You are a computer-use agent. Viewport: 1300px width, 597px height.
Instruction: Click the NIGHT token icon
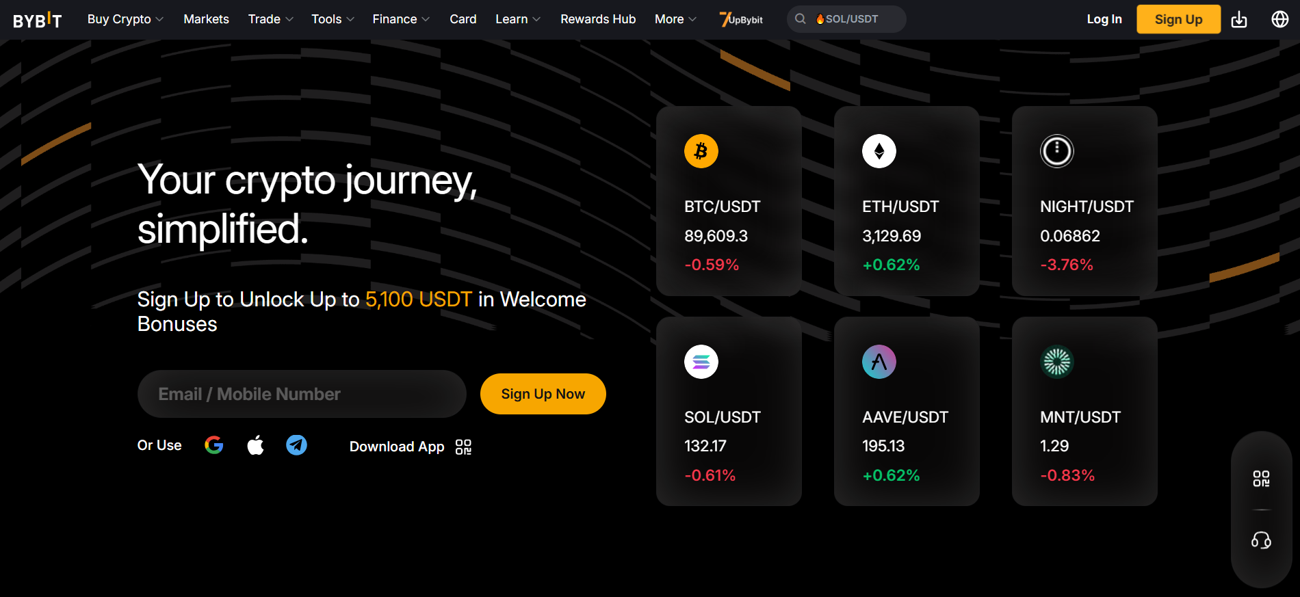[x=1057, y=151]
